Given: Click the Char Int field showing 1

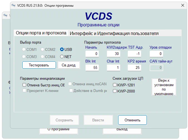Looking at the screenshot, I should click(113, 68).
